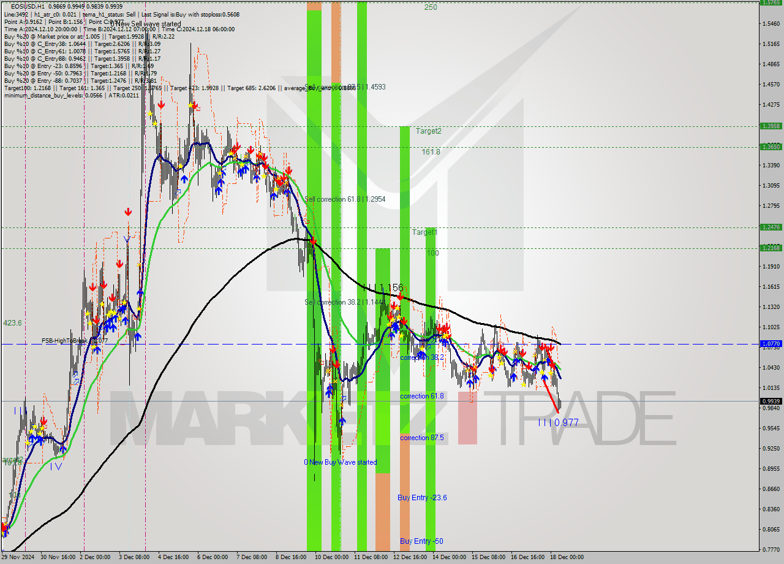Click the '423.6' label at left edge
This screenshot has width=784, height=564.
tap(12, 322)
